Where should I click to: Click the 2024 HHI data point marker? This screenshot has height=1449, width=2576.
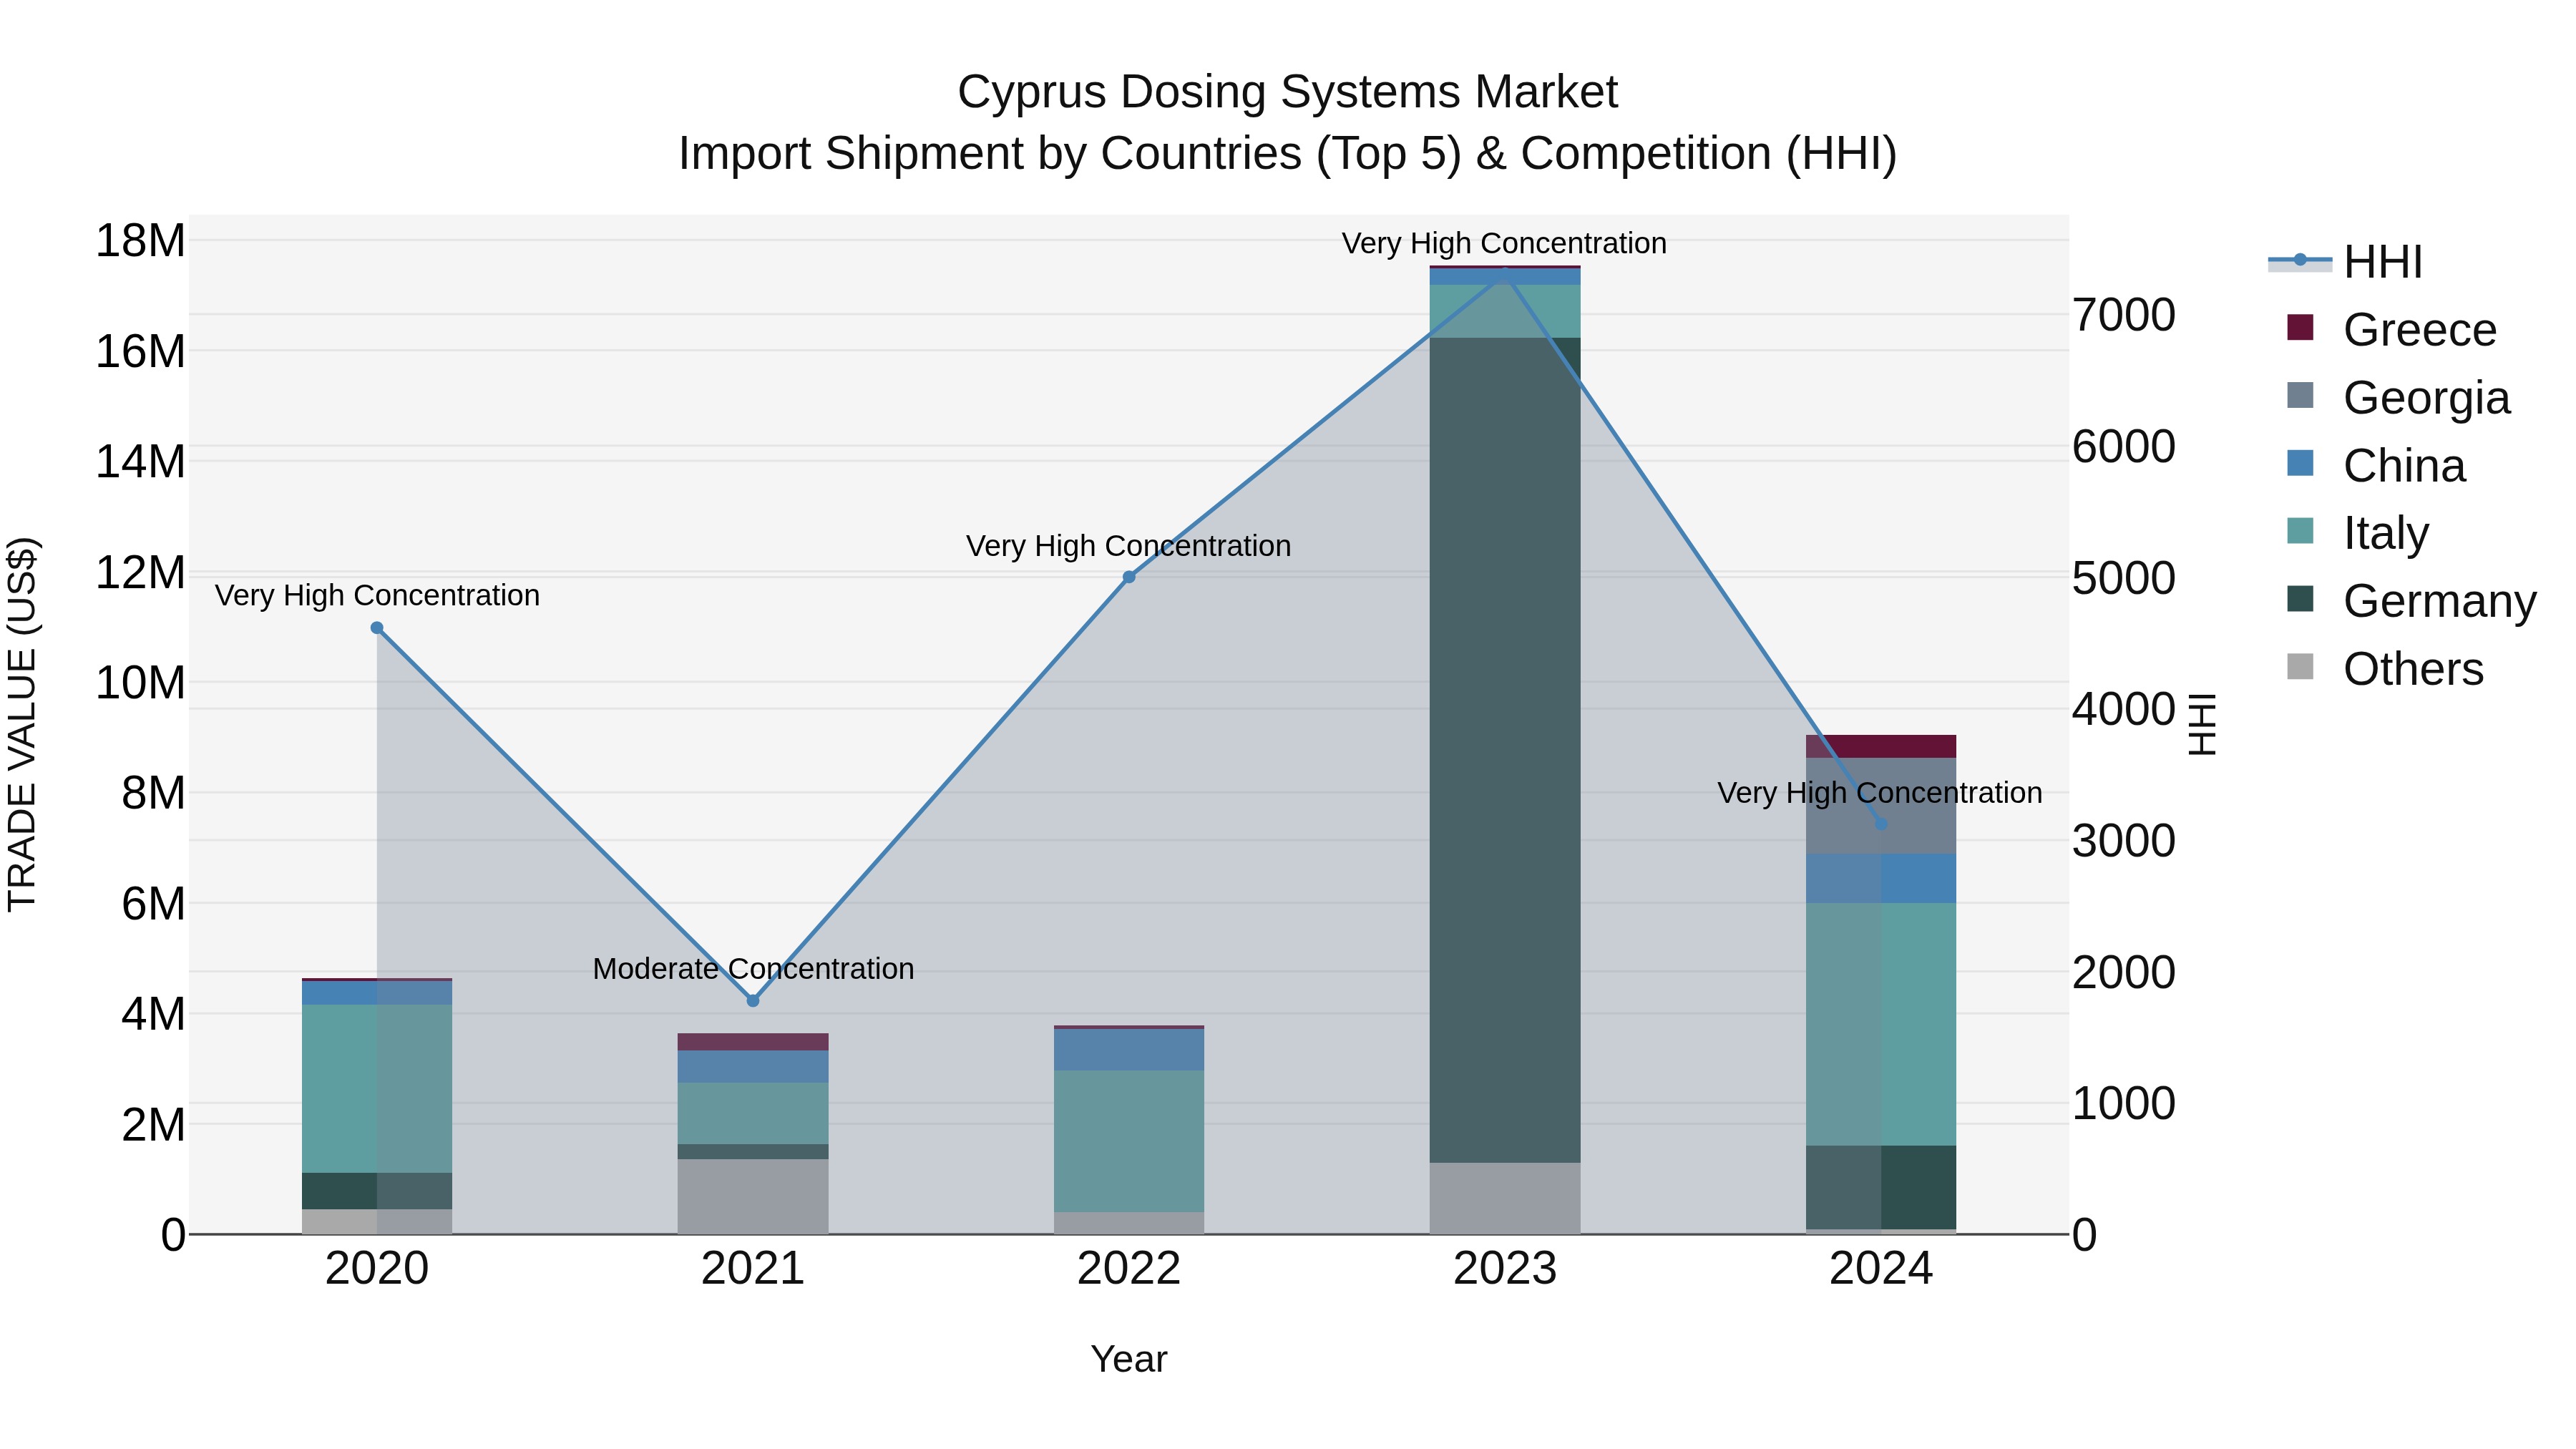[1881, 823]
